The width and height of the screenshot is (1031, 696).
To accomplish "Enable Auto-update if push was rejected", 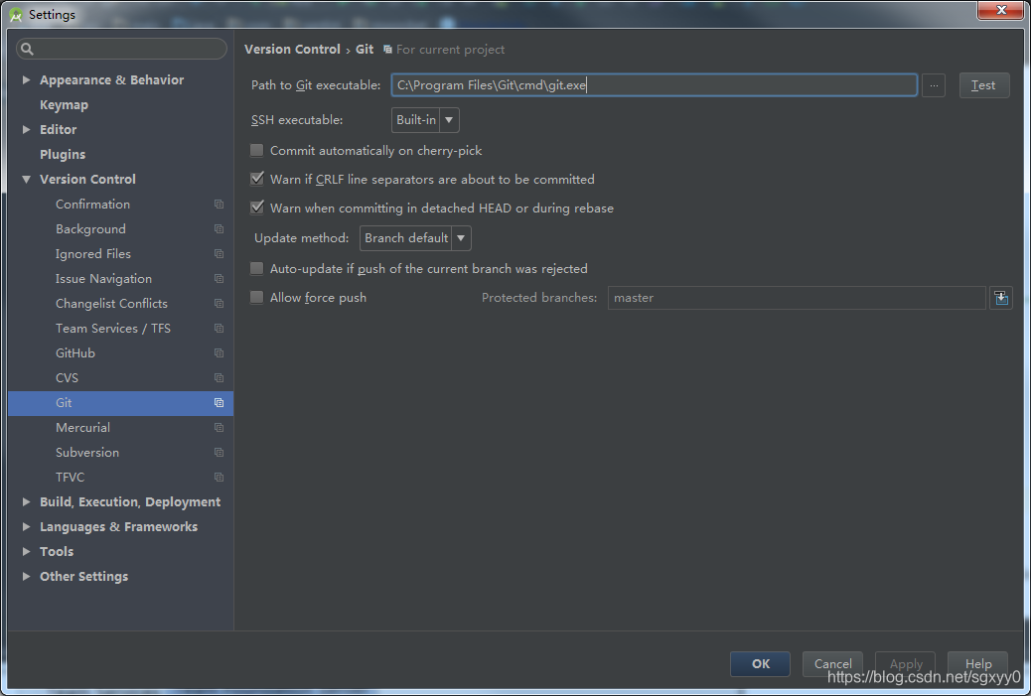I will (257, 269).
